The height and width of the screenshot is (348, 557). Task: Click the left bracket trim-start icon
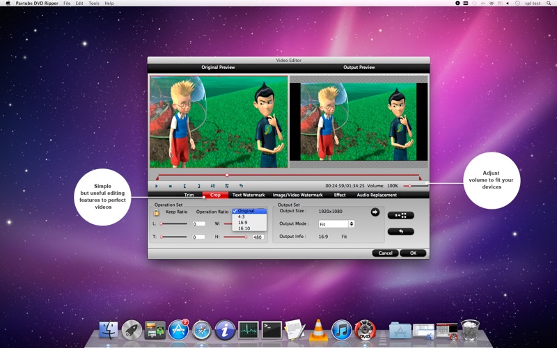(185, 186)
